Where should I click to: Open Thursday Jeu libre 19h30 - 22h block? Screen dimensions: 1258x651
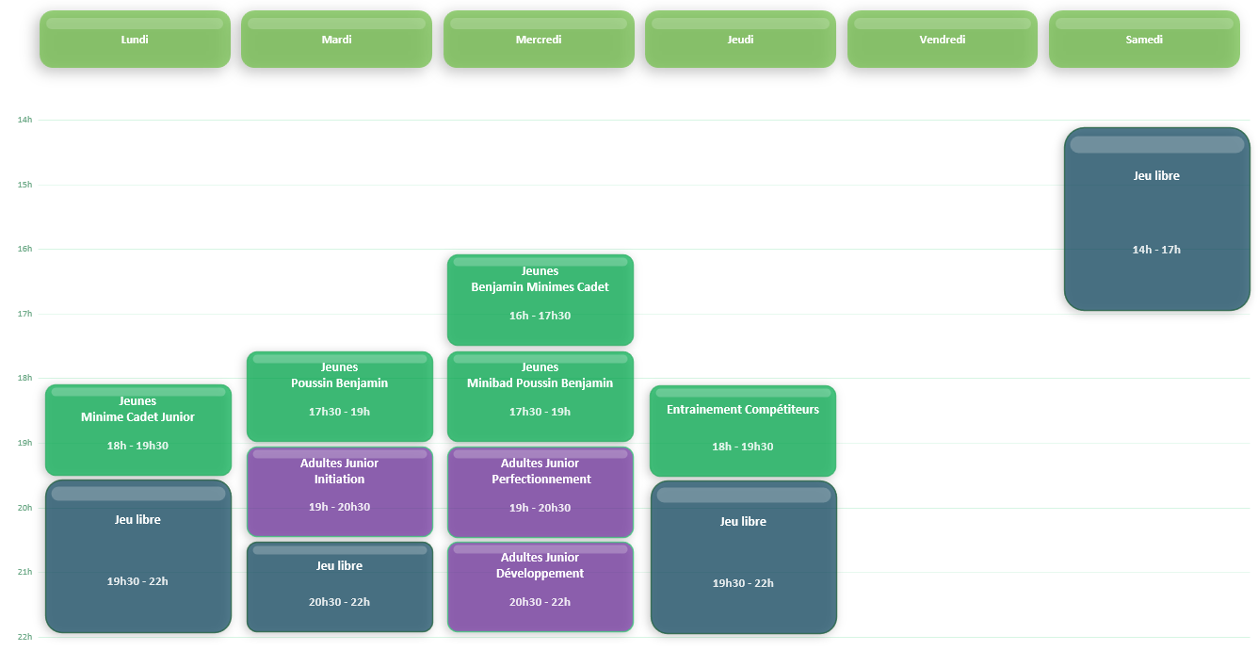pyautogui.click(x=743, y=558)
